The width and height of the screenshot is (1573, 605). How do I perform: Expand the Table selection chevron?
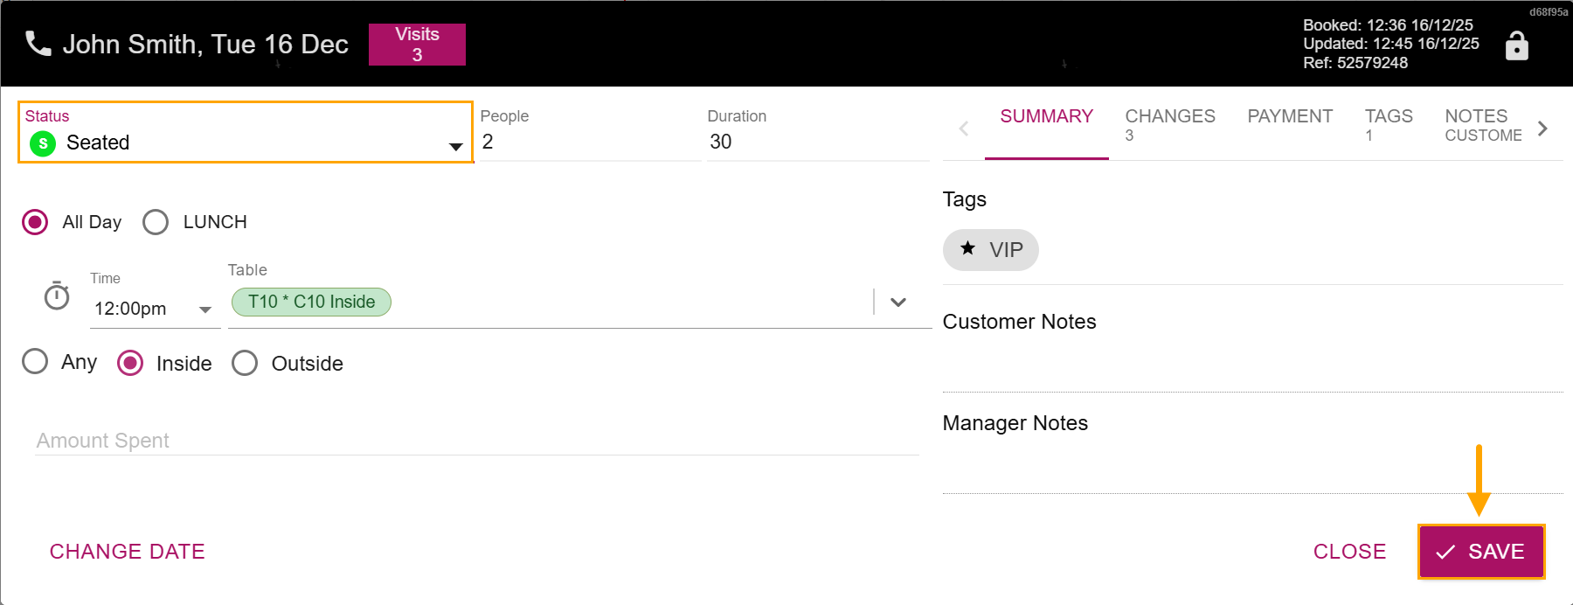pyautogui.click(x=897, y=302)
